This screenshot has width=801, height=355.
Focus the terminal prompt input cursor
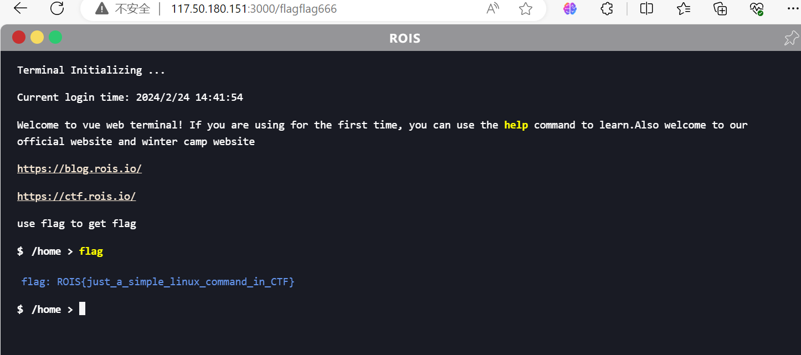pos(82,309)
